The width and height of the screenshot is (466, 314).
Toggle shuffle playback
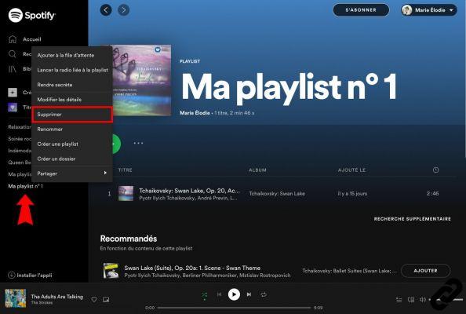pyautogui.click(x=205, y=294)
